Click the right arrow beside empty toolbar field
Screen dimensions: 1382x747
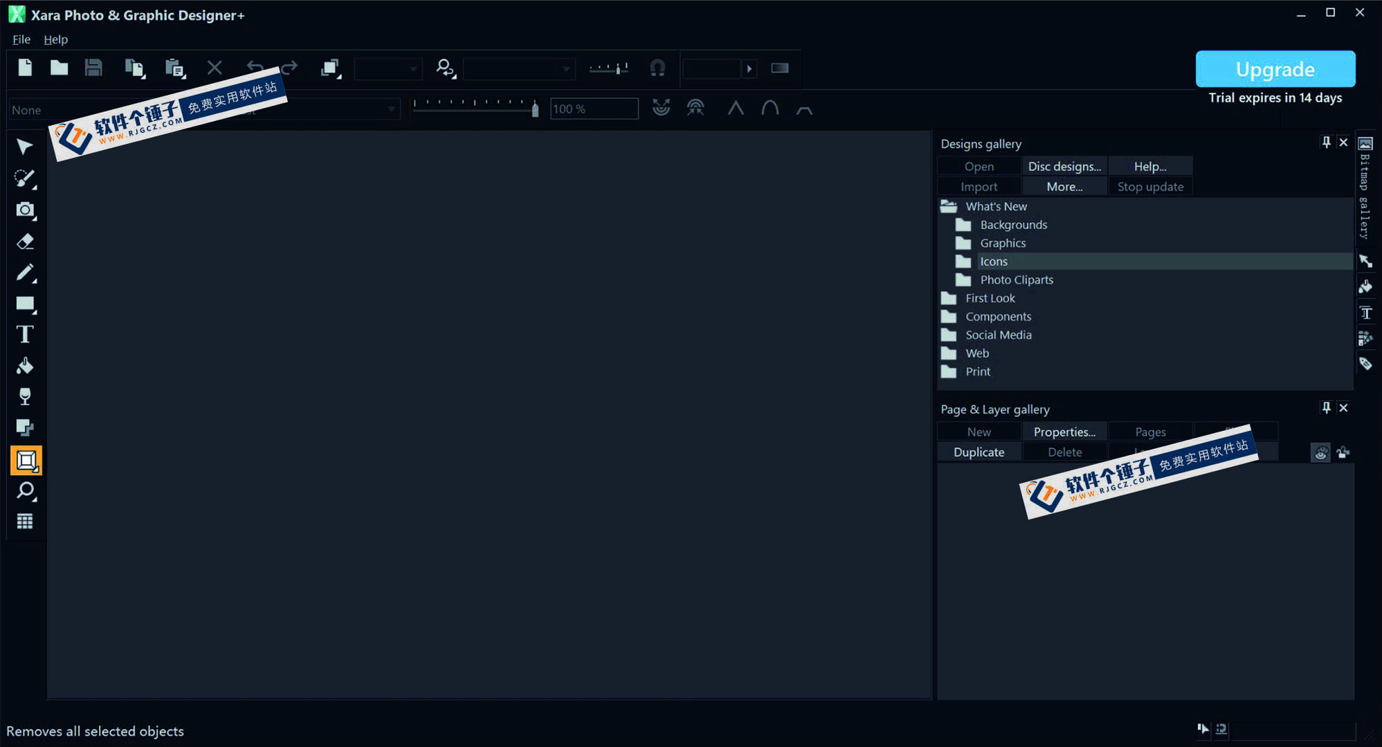749,68
